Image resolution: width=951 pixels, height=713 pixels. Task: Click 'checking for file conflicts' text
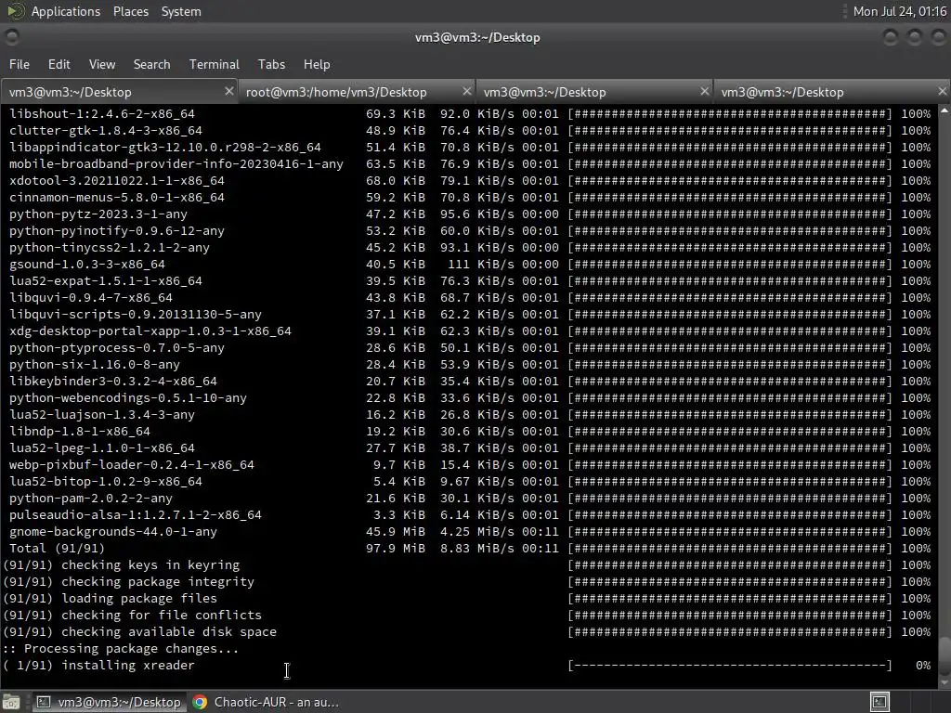coord(162,615)
